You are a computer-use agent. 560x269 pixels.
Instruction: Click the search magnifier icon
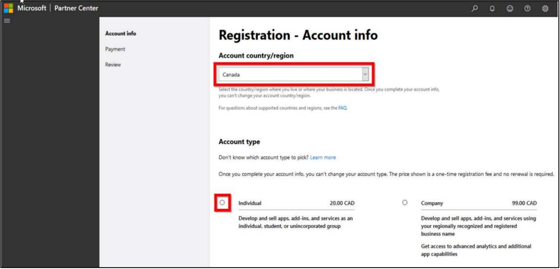(x=475, y=8)
